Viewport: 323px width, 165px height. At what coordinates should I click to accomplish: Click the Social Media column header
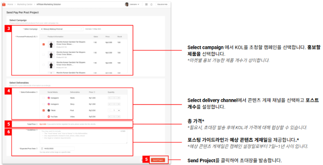52,92
